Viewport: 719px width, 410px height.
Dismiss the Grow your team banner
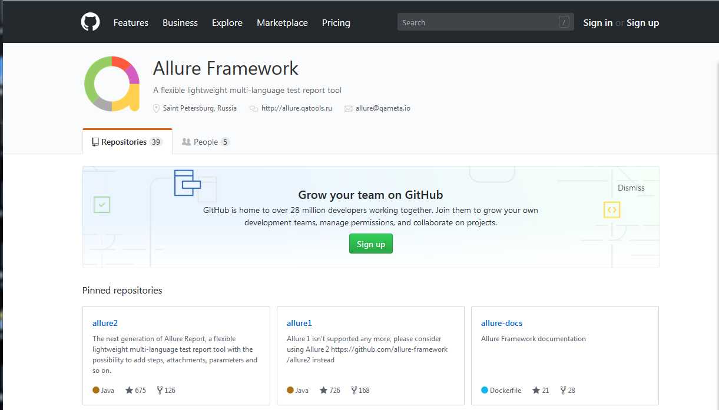631,188
